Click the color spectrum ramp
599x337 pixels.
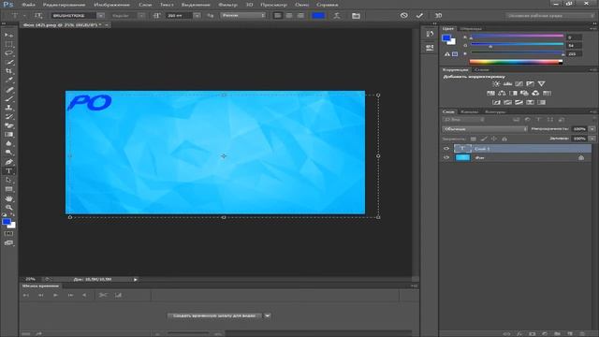tap(516, 62)
